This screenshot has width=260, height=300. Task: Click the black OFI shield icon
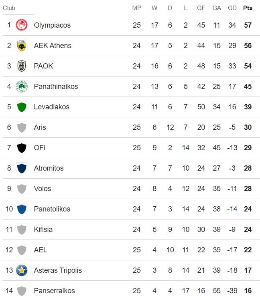[22, 148]
